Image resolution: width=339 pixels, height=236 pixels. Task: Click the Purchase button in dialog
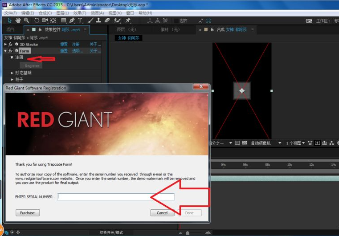27,213
